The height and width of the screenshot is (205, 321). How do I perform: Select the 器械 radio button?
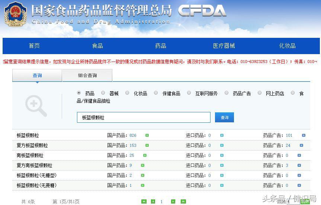[103, 93]
